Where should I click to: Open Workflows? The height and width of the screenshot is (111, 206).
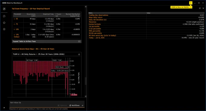pos(74,105)
